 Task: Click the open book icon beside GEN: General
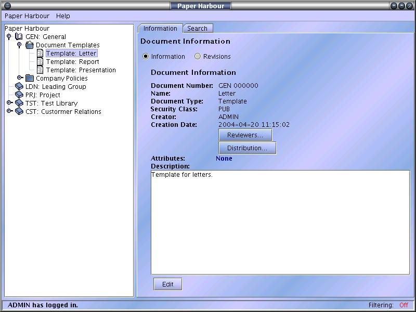(19, 36)
